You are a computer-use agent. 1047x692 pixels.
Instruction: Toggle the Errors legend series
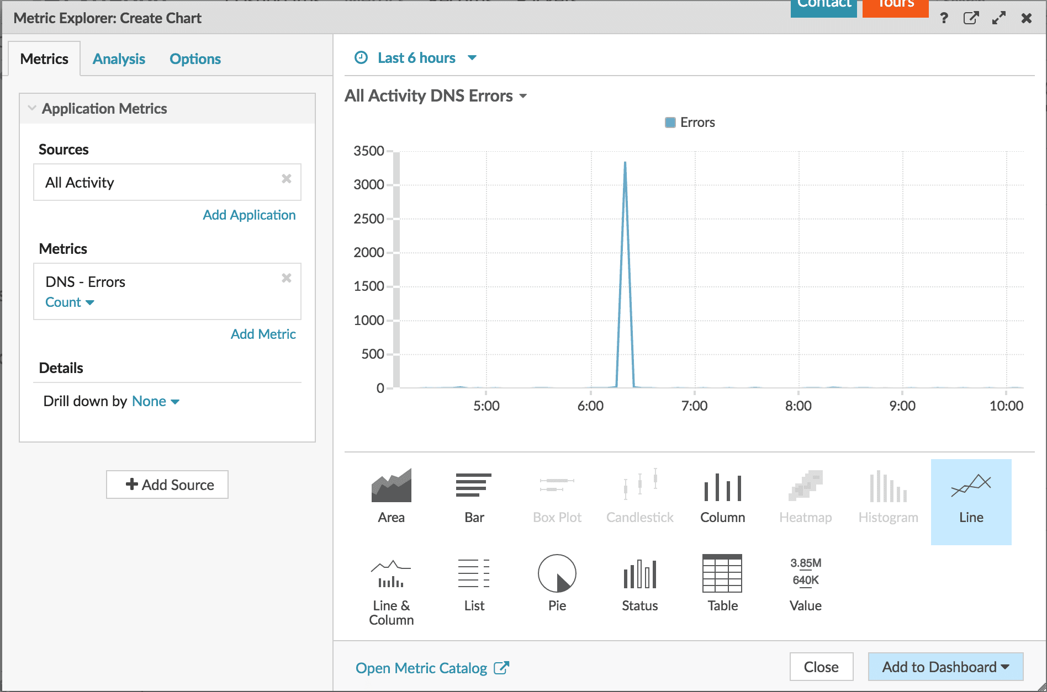690,123
